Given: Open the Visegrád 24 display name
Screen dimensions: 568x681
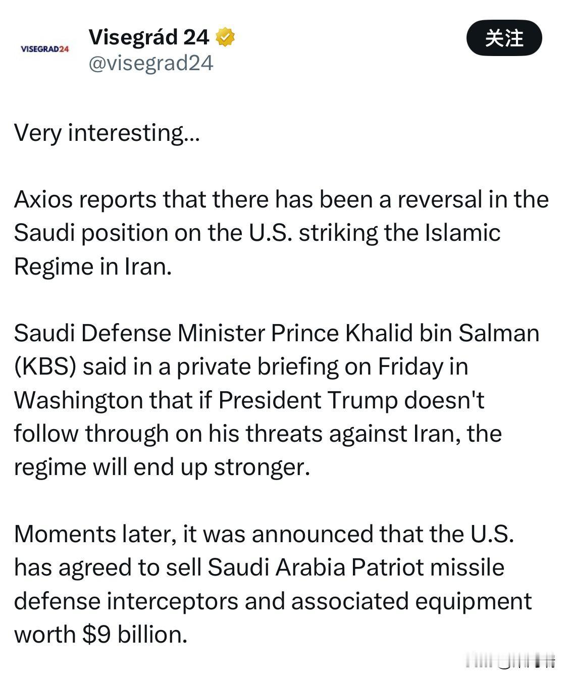Looking at the screenshot, I should (148, 37).
